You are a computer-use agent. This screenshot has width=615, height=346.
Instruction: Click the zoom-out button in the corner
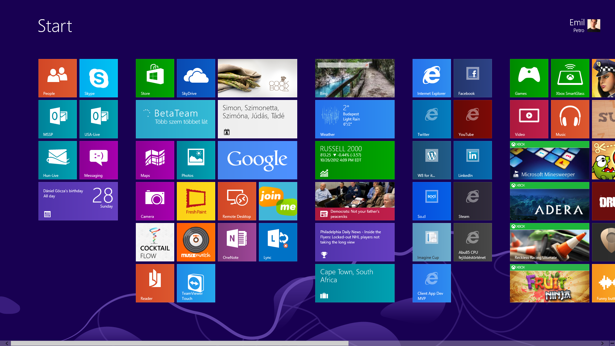tap(612, 343)
